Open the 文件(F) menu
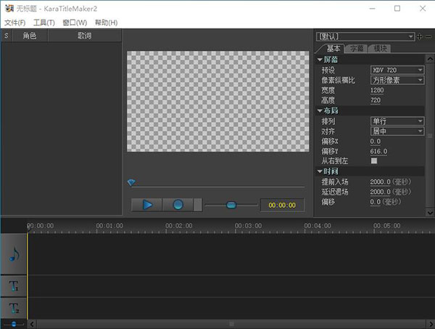The image size is (435, 329). [x=14, y=23]
